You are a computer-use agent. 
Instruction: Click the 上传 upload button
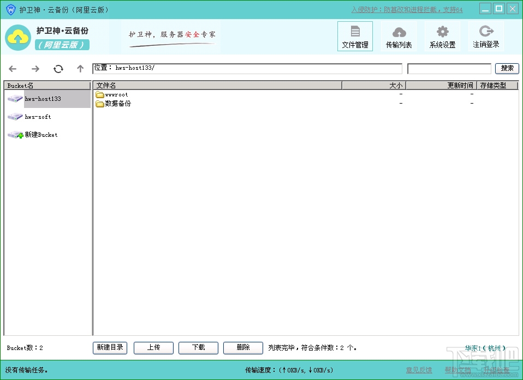pos(153,348)
